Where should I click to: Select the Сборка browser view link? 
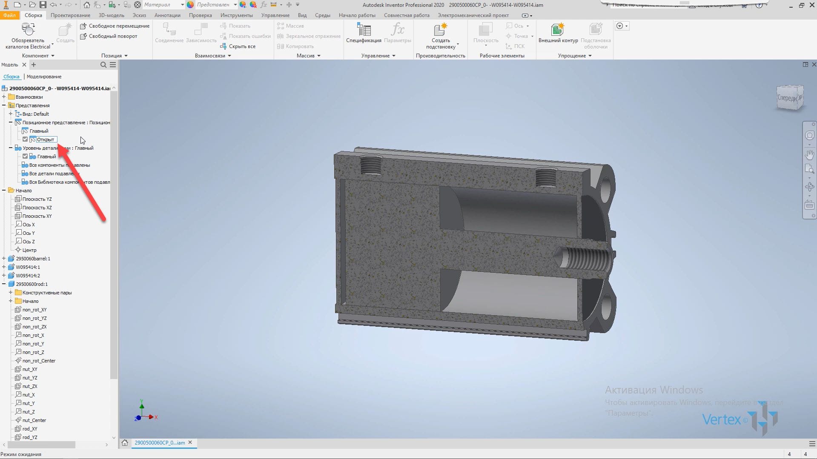tap(11, 77)
